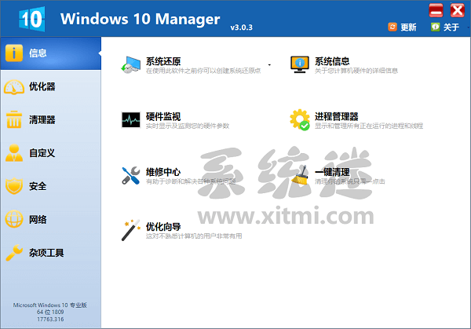Close the window with red X

pyautogui.click(x=458, y=10)
